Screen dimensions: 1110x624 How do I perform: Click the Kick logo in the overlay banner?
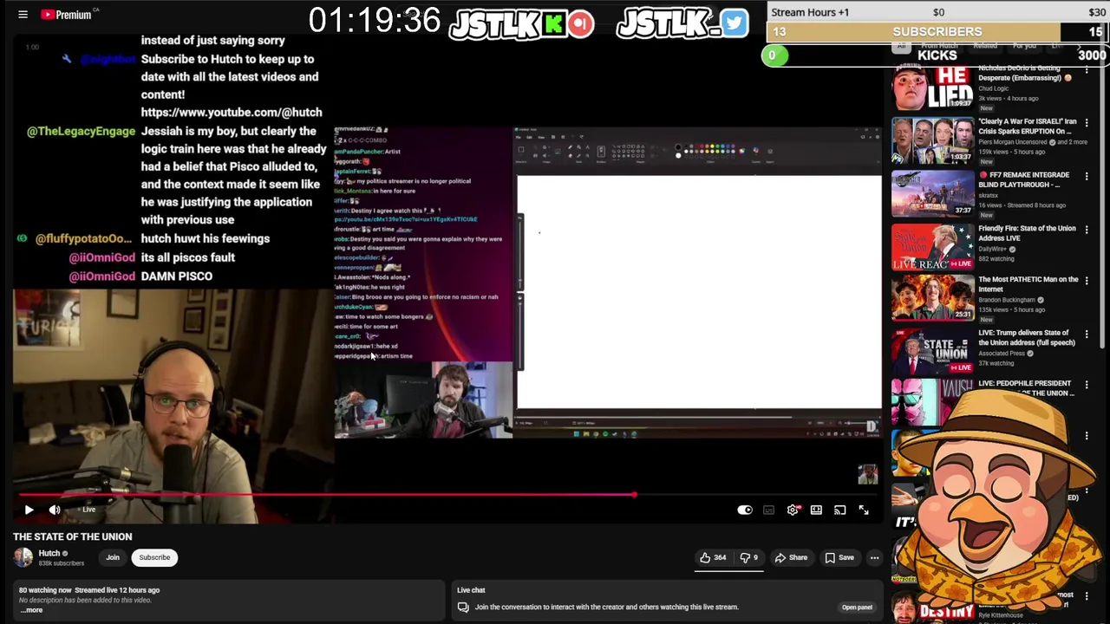pos(554,23)
